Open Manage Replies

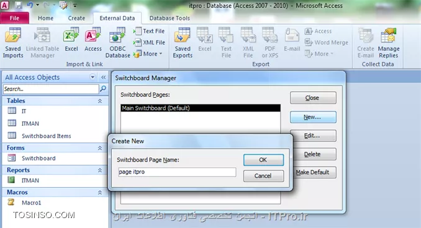pyautogui.click(x=389, y=43)
